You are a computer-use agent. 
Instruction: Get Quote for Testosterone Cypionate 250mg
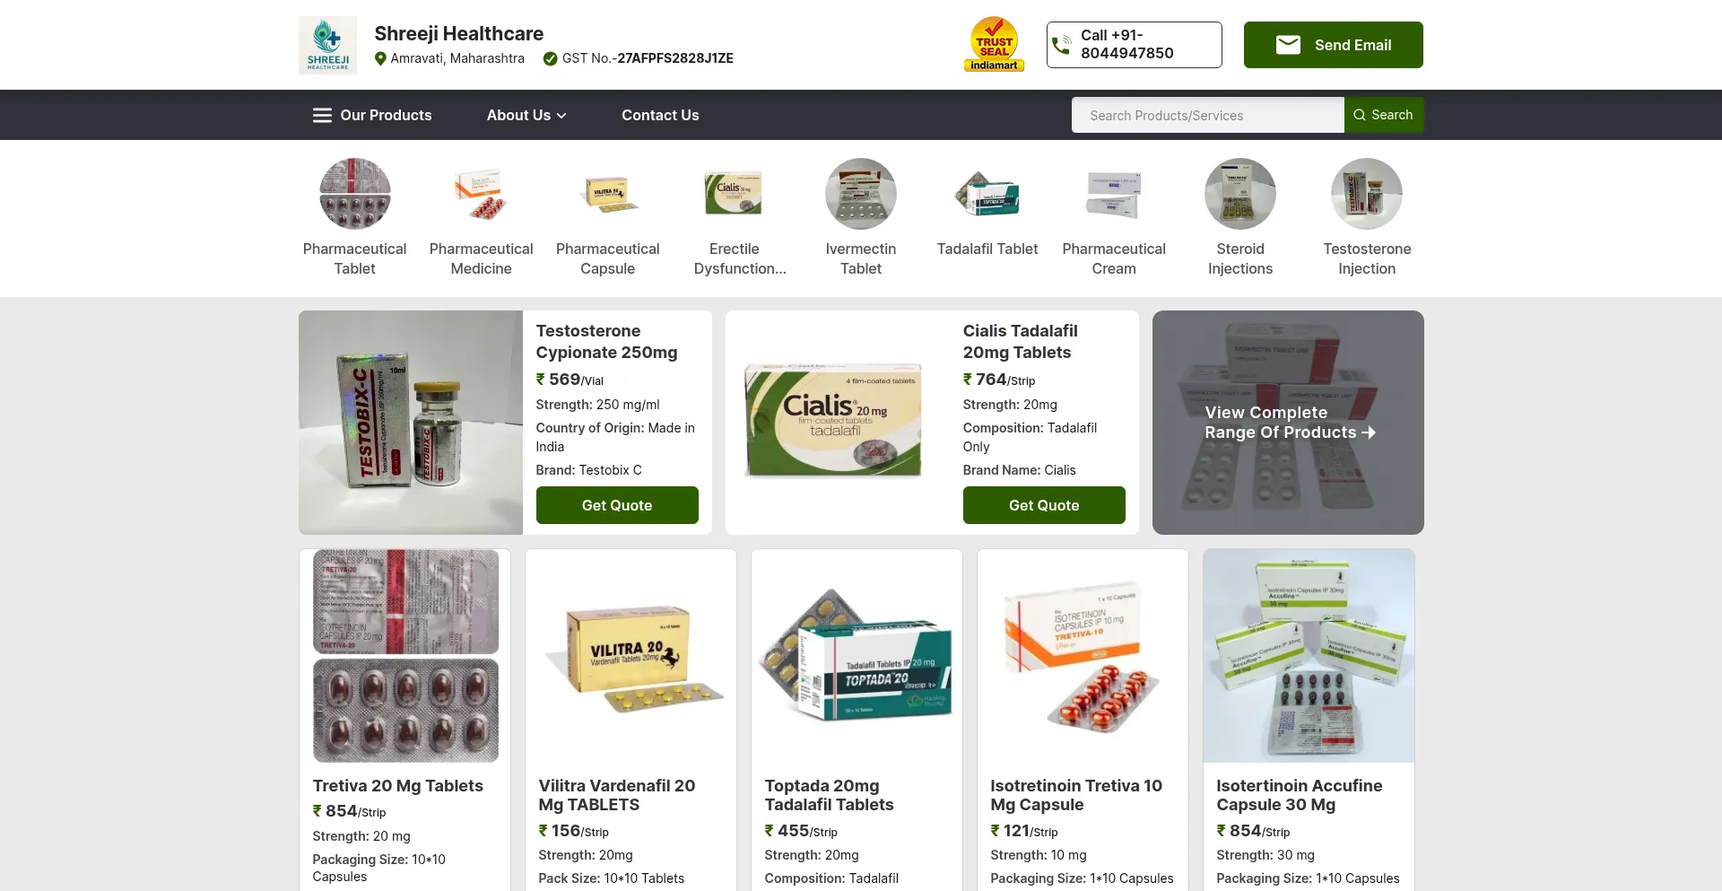click(x=617, y=505)
